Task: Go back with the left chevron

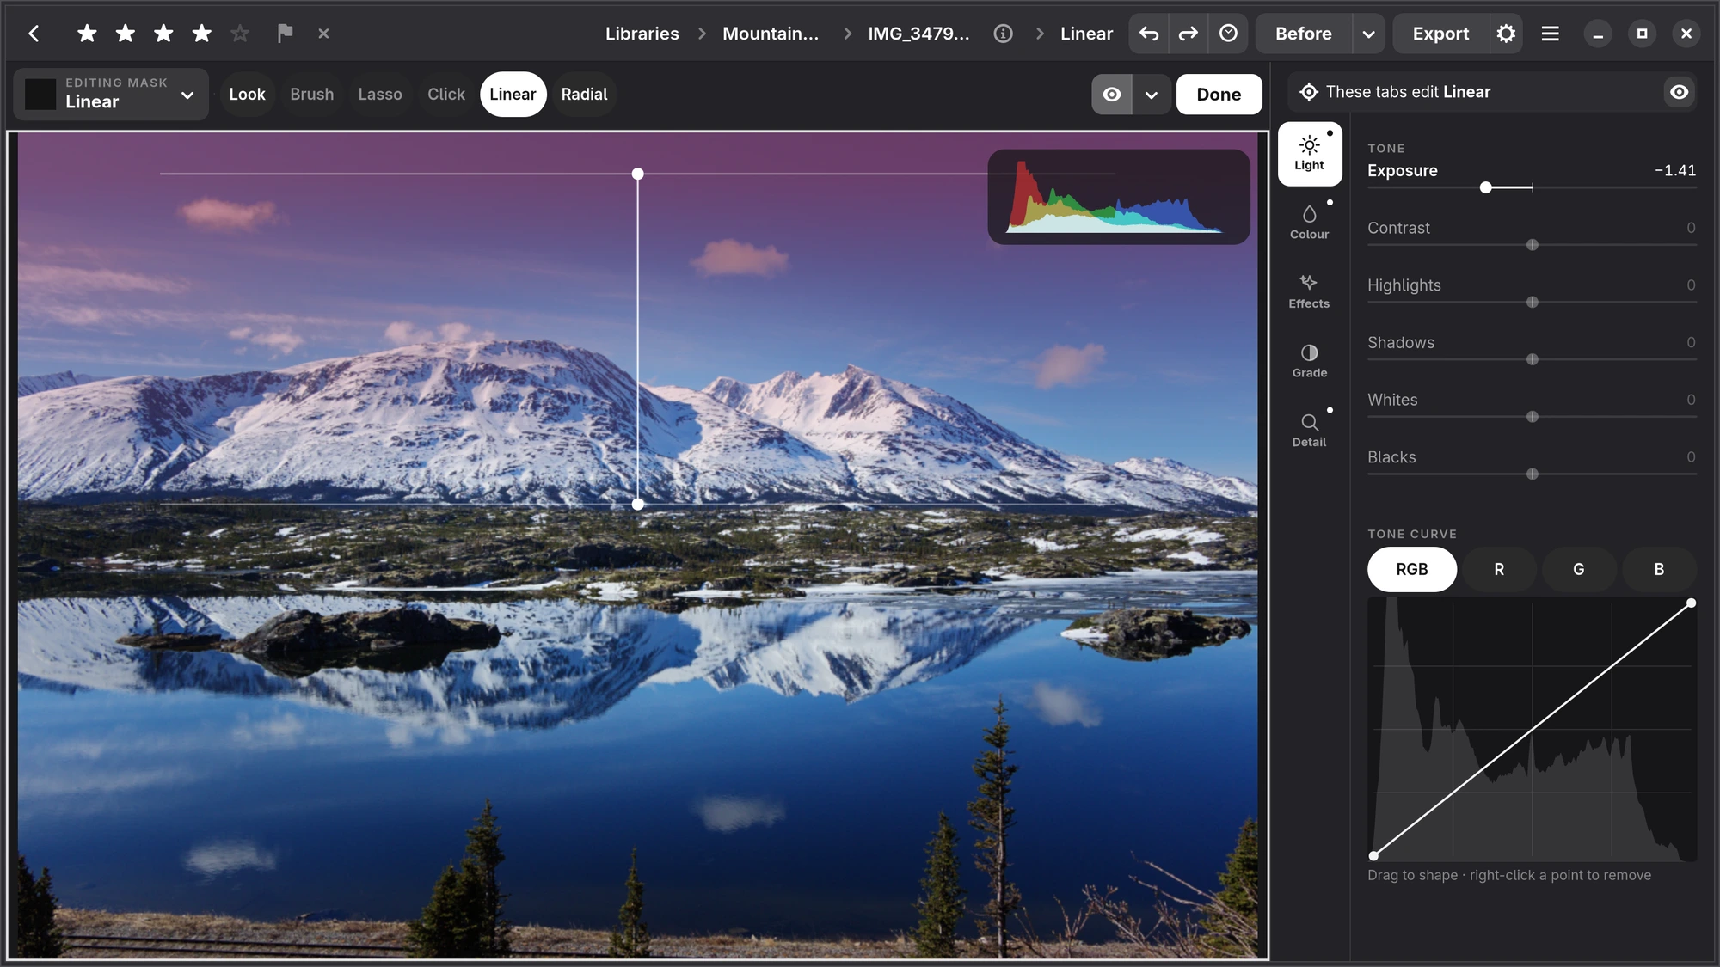Action: (34, 34)
